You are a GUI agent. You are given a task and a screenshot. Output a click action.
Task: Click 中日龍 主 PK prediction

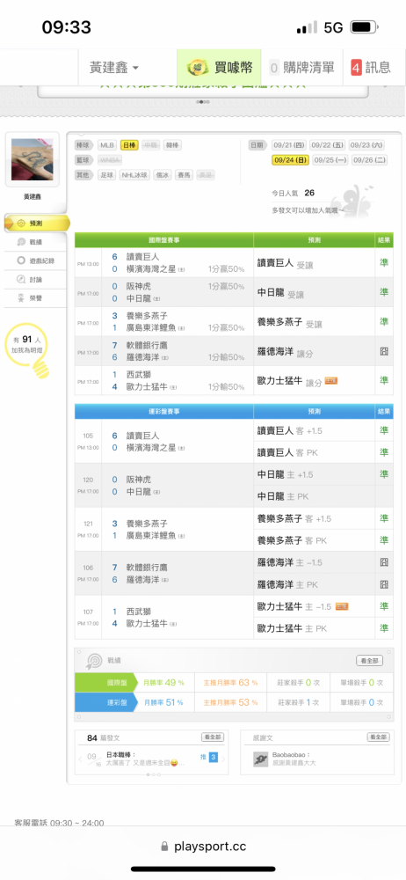283,496
